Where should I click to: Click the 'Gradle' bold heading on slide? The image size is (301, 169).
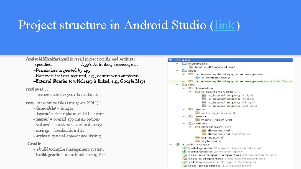click(x=34, y=144)
